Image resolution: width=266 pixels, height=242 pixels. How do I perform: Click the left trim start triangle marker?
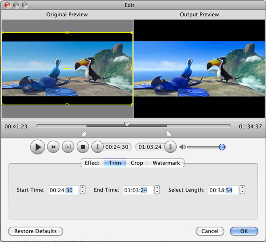[x=84, y=133]
